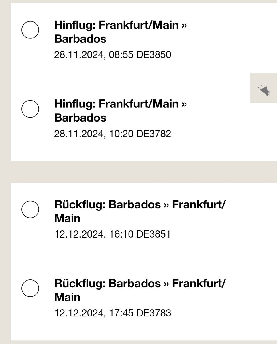
Task: Tap the 10:20 departure time
Action: [121, 134]
